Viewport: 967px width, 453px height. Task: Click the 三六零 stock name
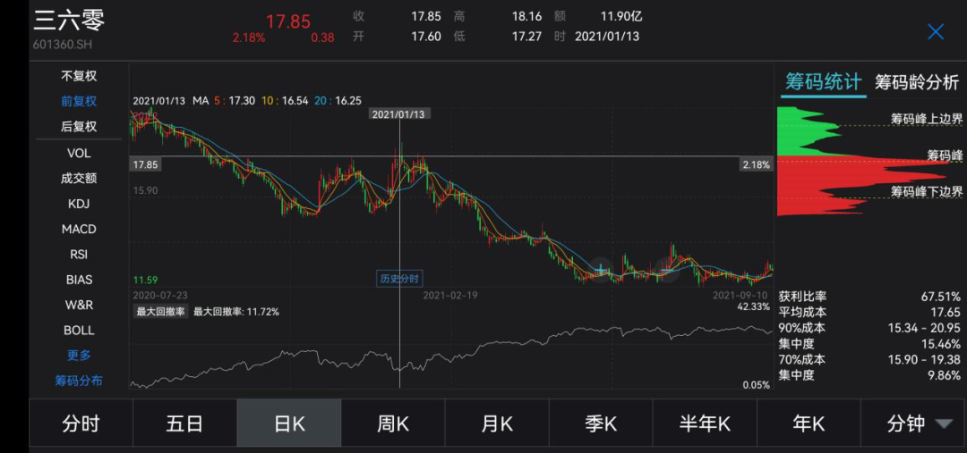(x=68, y=20)
